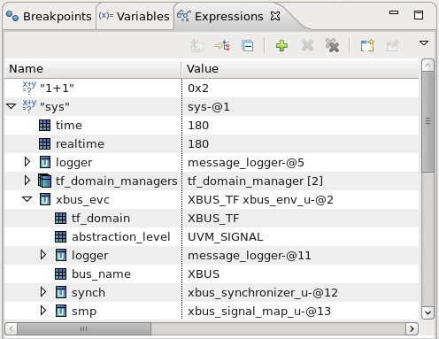
Task: Select the "1+1" expression row
Action: [212, 88]
